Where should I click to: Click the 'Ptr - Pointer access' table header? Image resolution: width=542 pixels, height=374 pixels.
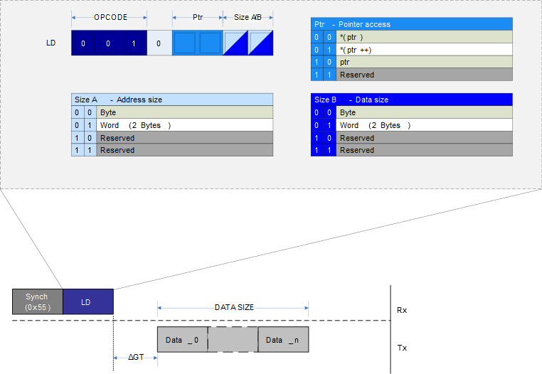point(413,24)
